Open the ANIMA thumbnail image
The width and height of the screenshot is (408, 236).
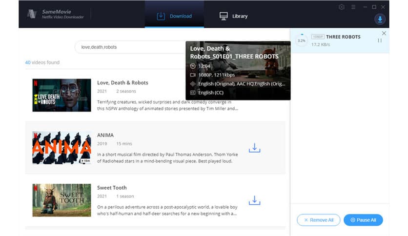click(x=61, y=148)
